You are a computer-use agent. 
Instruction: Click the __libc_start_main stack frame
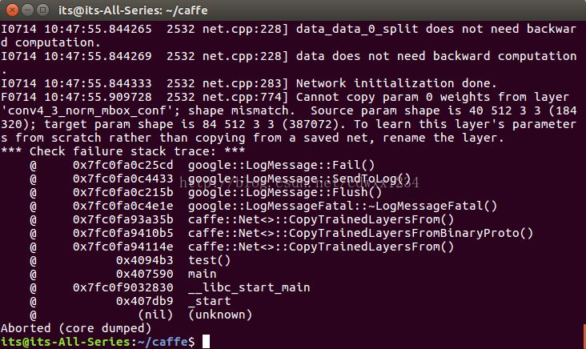click(x=249, y=287)
